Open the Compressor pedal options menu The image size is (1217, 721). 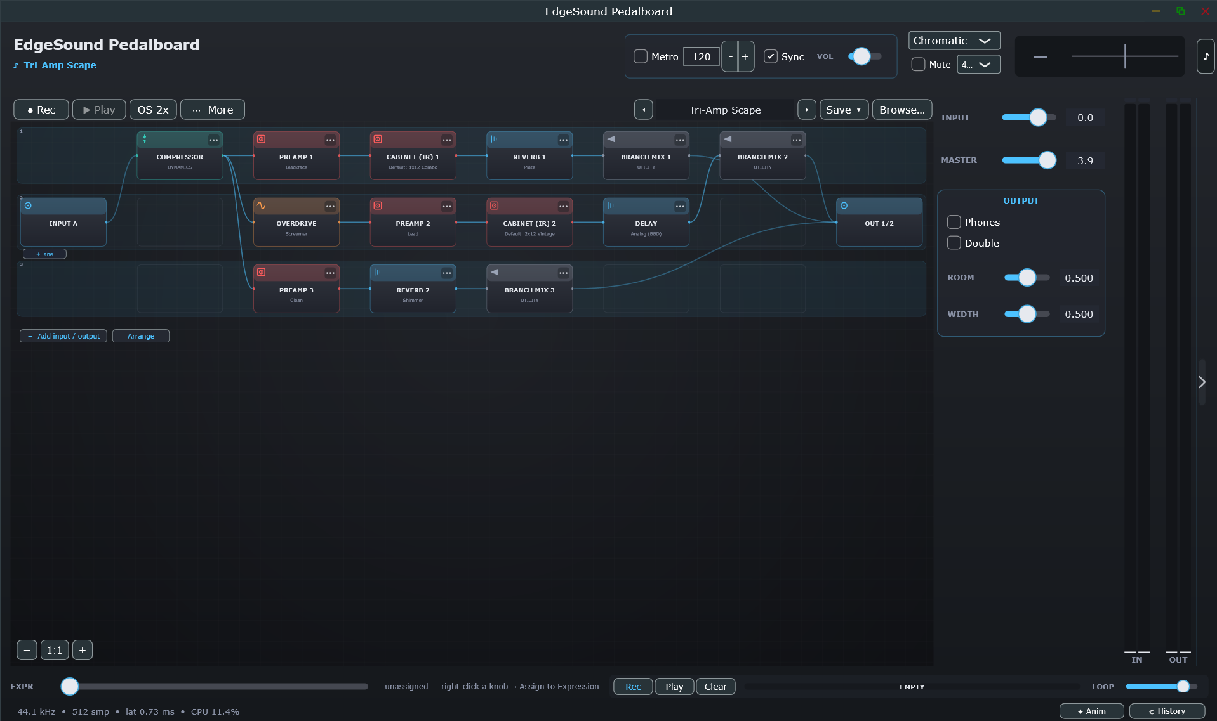[x=214, y=140]
